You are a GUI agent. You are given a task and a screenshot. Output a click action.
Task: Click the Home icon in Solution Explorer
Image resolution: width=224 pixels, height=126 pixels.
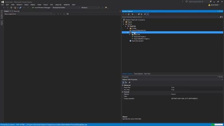(129, 14)
